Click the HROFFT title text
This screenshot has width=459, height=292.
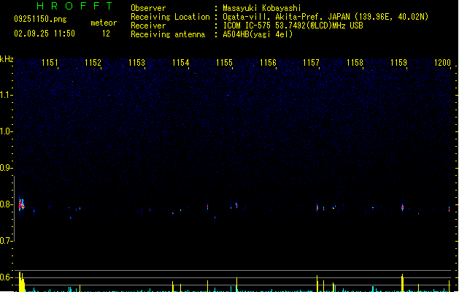pos(74,6)
